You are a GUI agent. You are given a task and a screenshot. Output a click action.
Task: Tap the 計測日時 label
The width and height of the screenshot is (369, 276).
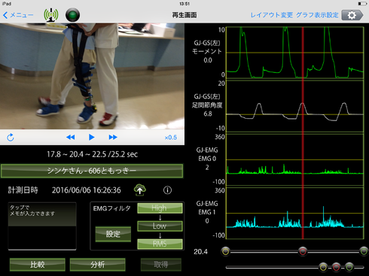pos(23,190)
